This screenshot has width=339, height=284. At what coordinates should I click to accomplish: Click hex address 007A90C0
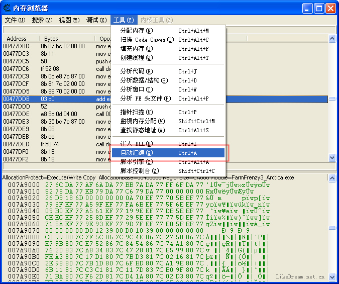[x=24, y=263]
